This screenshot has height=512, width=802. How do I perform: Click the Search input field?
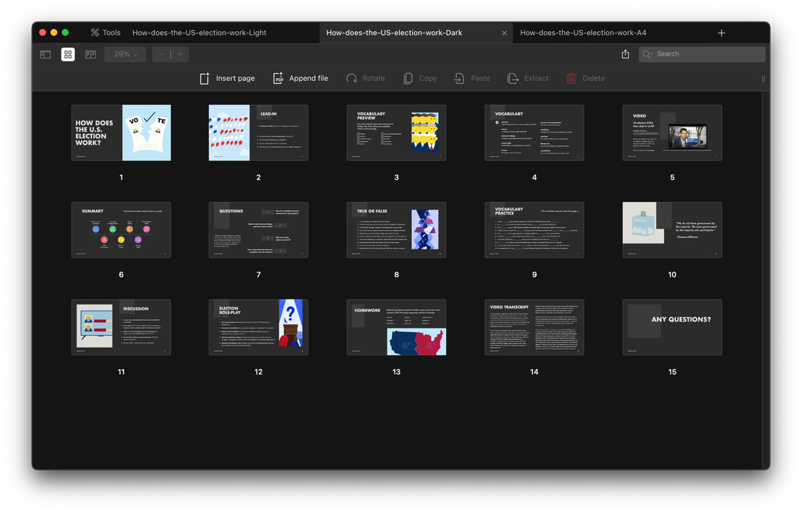click(708, 55)
